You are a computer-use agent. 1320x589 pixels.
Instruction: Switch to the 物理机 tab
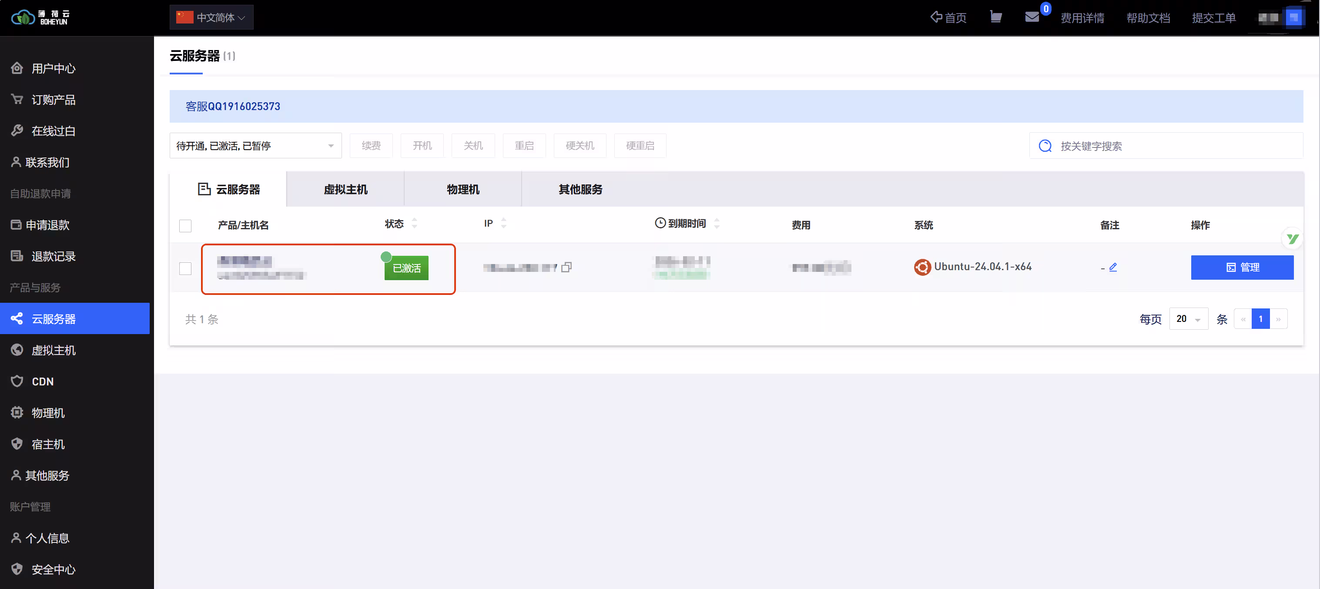coord(463,190)
